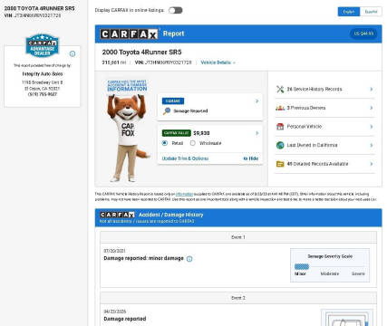Select the Event 1 header bar
This screenshot has height=326, width=387.
click(x=238, y=237)
